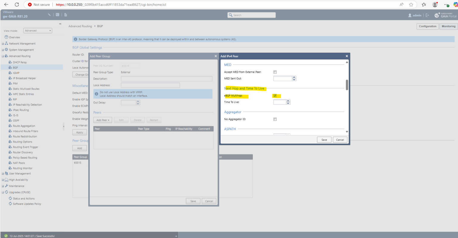This screenshot has height=238, width=458.
Task: Click the browser refresh icon
Action: point(17,4)
